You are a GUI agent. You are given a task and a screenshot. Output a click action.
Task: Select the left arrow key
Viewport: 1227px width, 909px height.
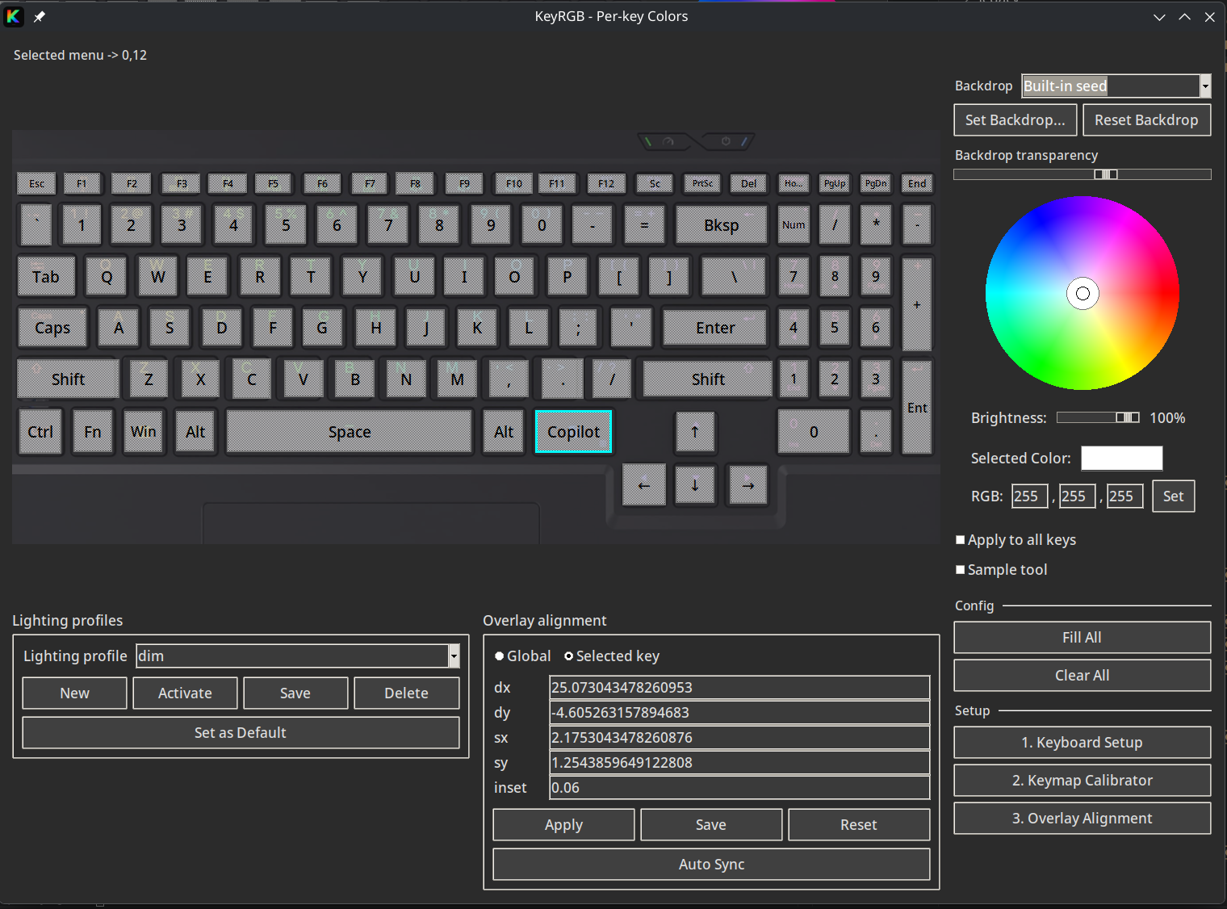(643, 485)
